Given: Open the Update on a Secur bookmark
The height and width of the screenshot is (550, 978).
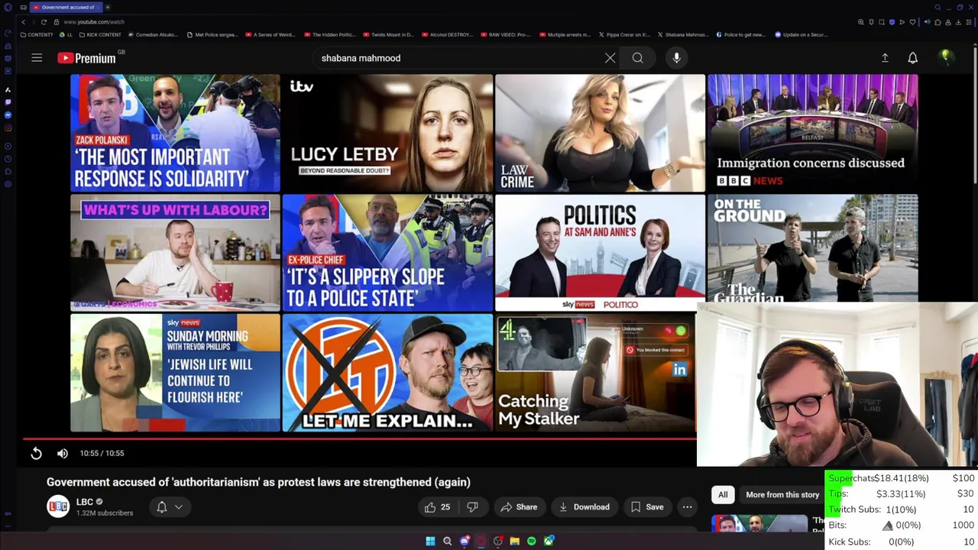Looking at the screenshot, I should coord(801,34).
